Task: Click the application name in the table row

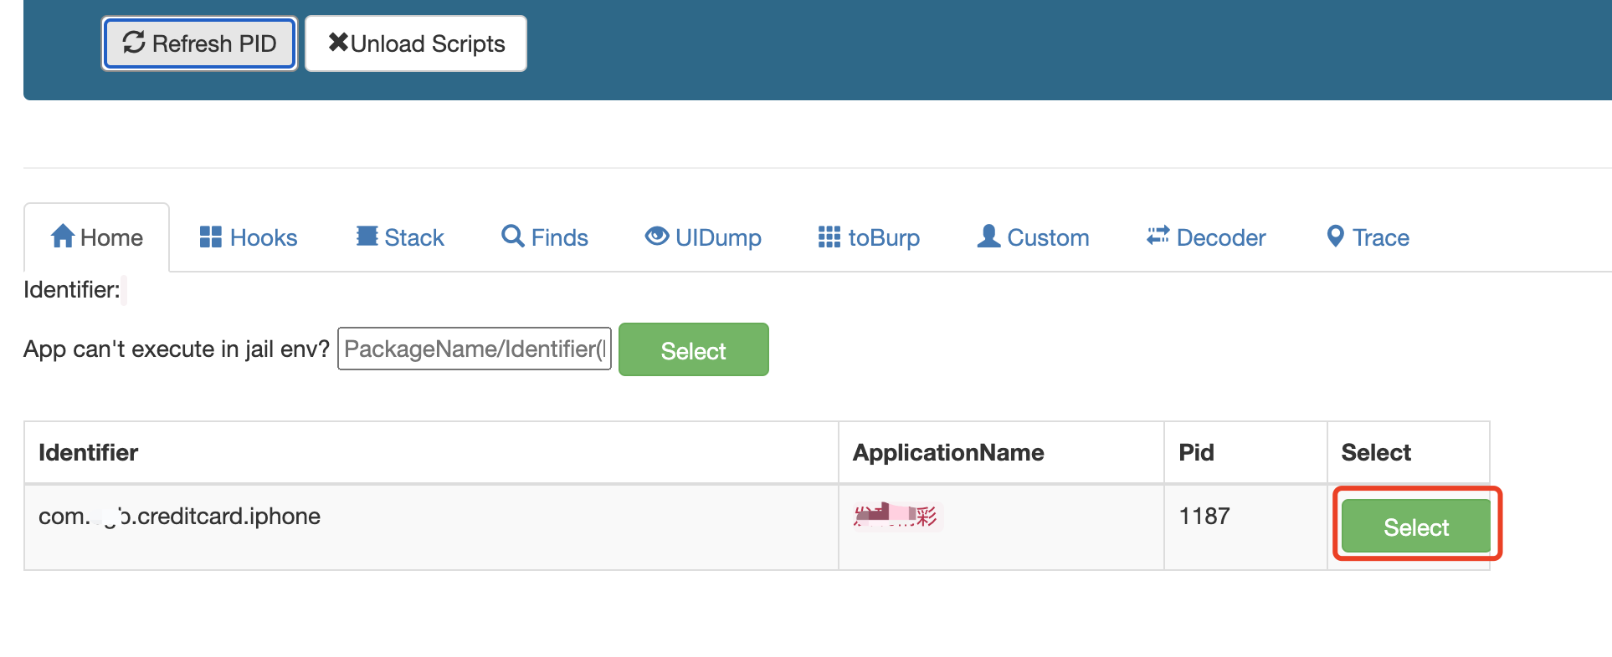Action: [896, 517]
